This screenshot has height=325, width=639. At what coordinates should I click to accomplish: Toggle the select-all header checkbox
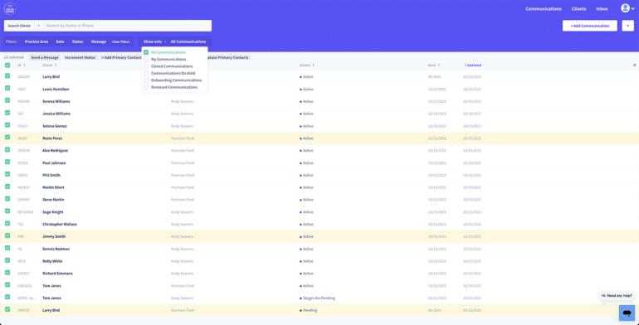tap(7, 65)
